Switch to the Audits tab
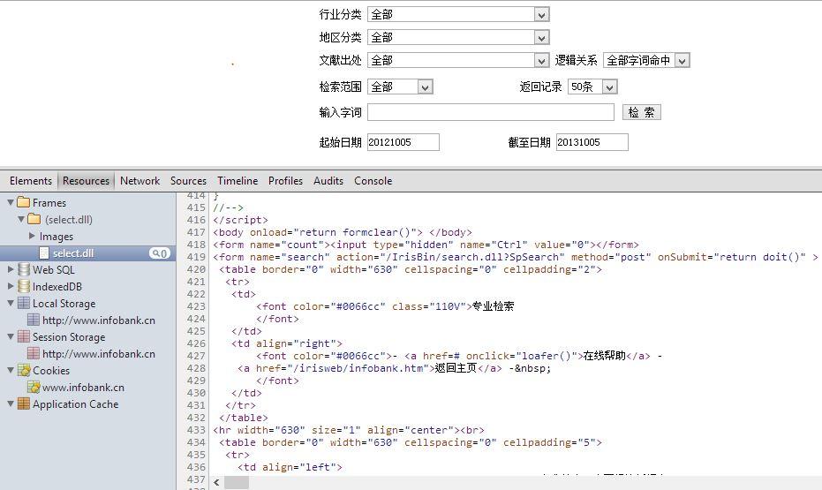The image size is (822, 490). [328, 181]
